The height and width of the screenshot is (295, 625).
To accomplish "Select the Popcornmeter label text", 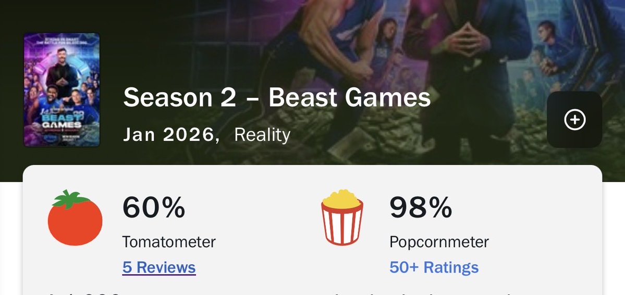I will (x=439, y=241).
